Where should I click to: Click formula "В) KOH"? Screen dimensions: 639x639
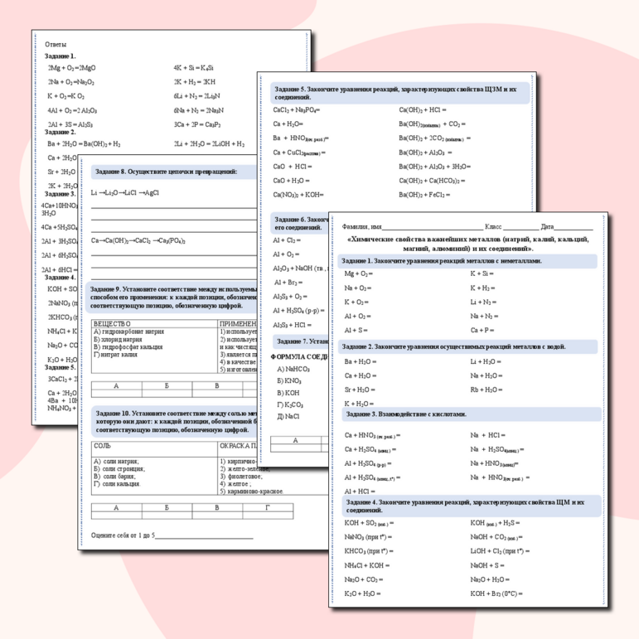288,393
